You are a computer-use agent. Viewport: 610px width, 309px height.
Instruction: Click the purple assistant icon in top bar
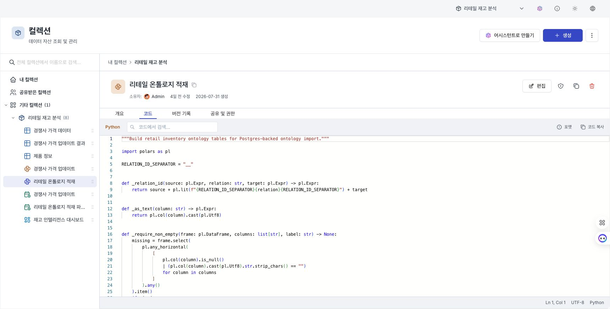[540, 8]
